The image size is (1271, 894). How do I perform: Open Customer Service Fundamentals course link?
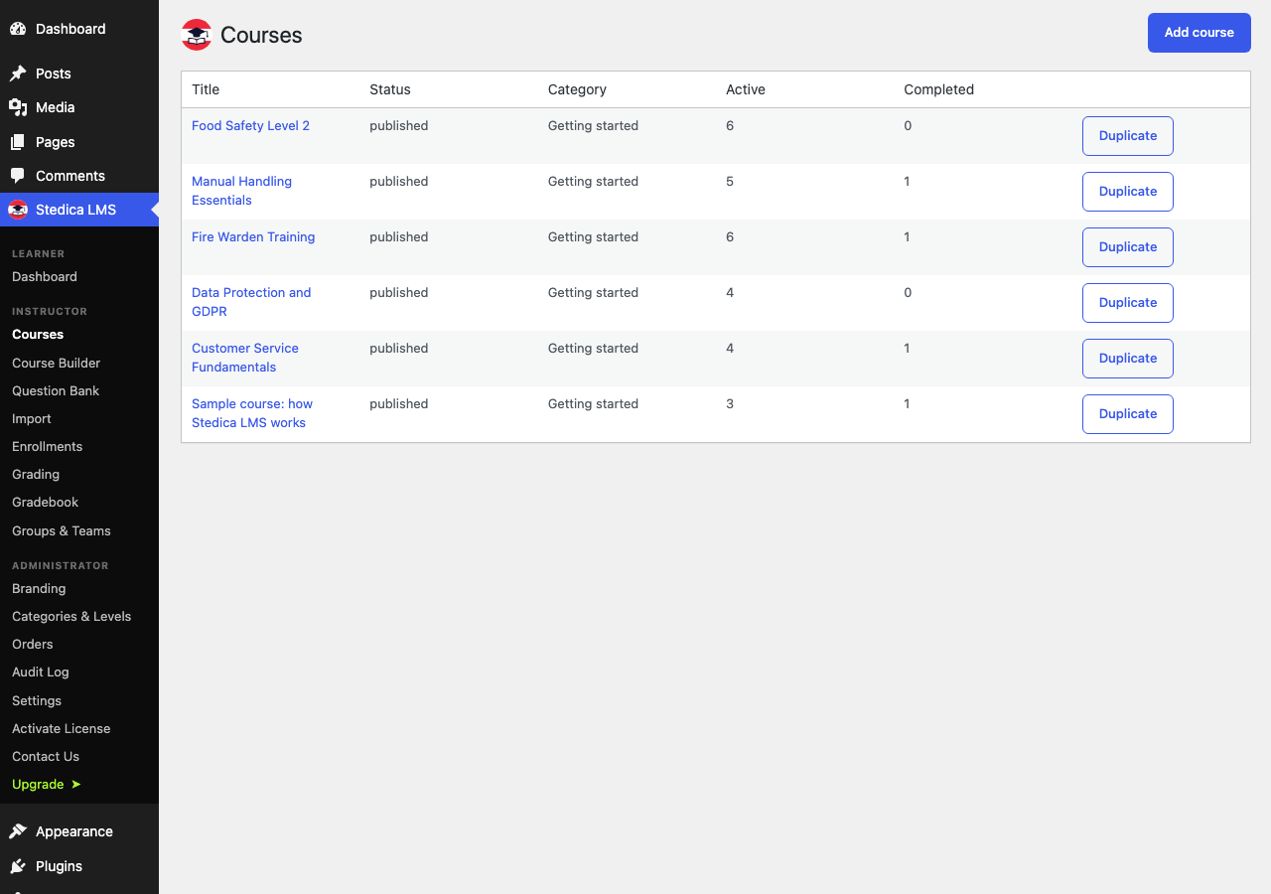point(245,358)
